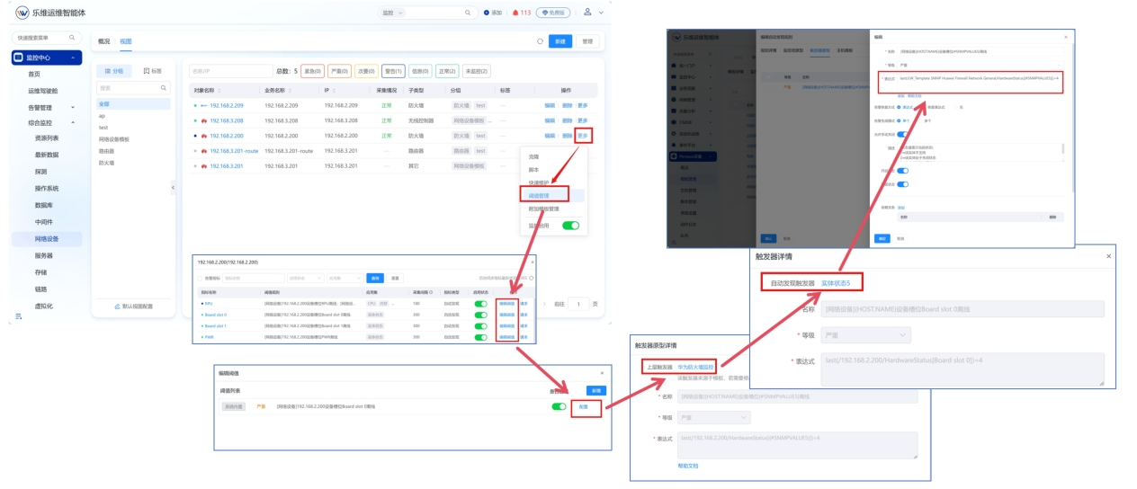The width and height of the screenshot is (1137, 489).
Task: Click the page number field next to 前往
Action: click(578, 304)
